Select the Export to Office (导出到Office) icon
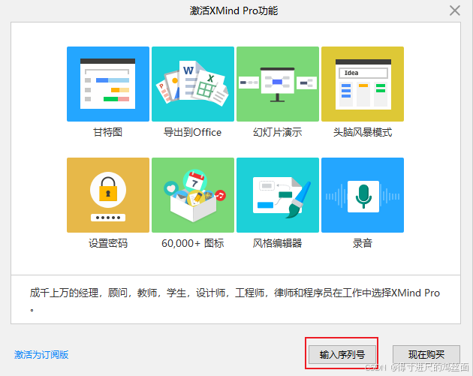The width and height of the screenshot is (473, 376). [193, 84]
